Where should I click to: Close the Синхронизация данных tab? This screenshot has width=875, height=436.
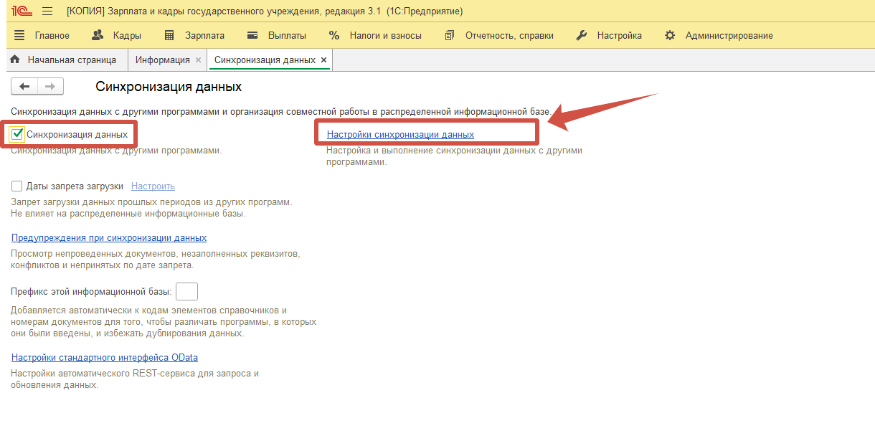click(x=323, y=60)
